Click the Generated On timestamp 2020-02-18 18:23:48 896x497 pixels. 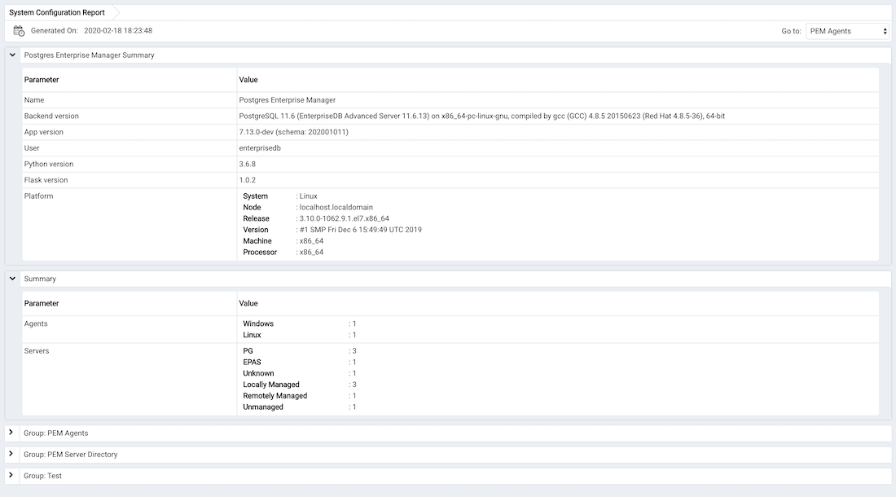pyautogui.click(x=118, y=31)
